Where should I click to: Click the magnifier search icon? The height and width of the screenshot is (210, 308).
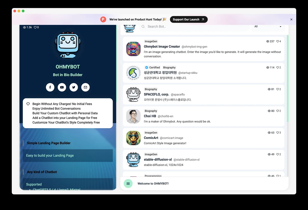[143, 27]
